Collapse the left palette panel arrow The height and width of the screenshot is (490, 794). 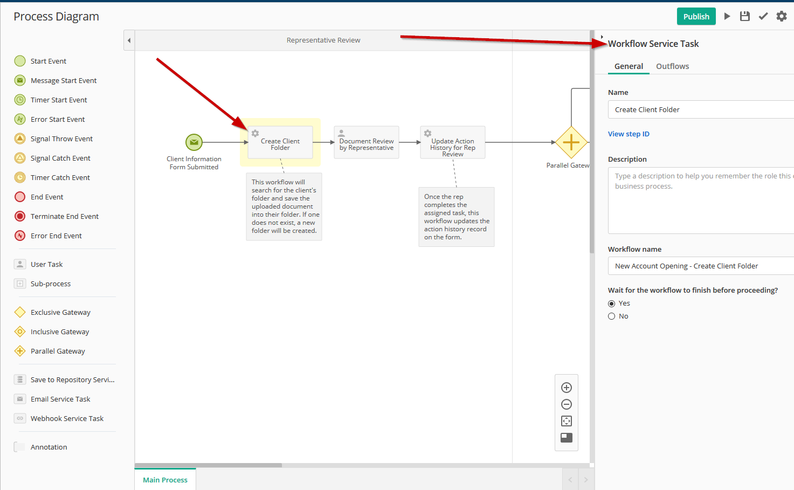(129, 40)
